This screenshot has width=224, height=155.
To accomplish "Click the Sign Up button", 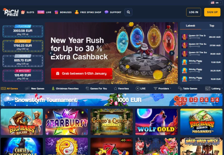I will click(212, 12).
